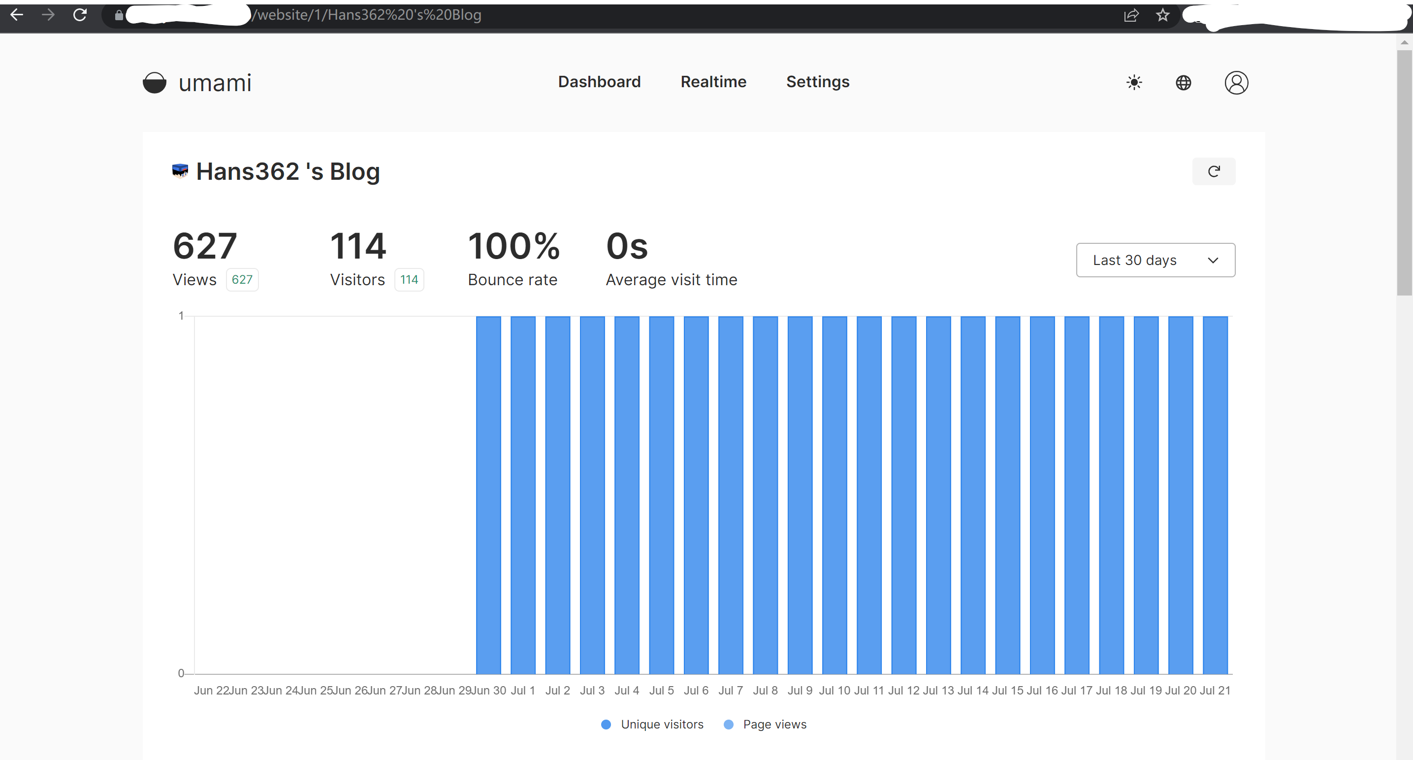
Task: Click the chevron on the date range selector
Action: click(1213, 260)
